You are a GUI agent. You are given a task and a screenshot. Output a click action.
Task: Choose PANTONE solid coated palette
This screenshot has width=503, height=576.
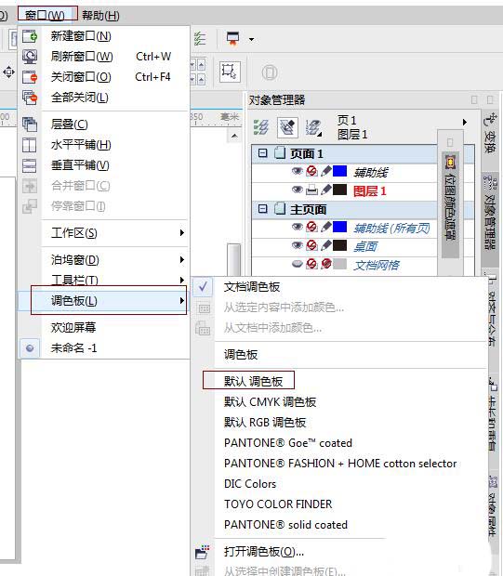click(285, 525)
